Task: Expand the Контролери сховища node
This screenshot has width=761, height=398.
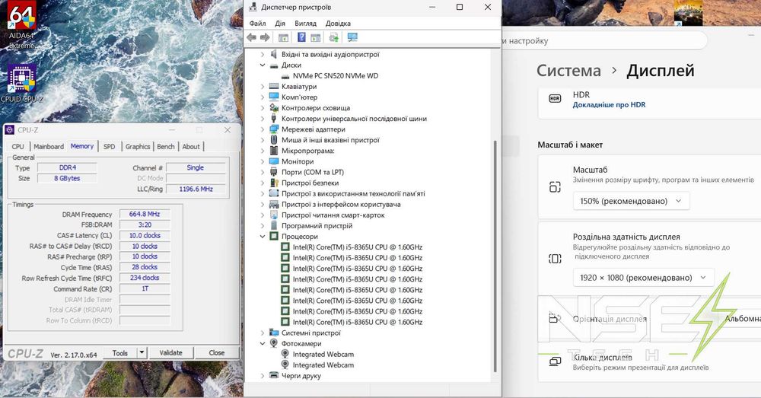Action: coord(263,108)
